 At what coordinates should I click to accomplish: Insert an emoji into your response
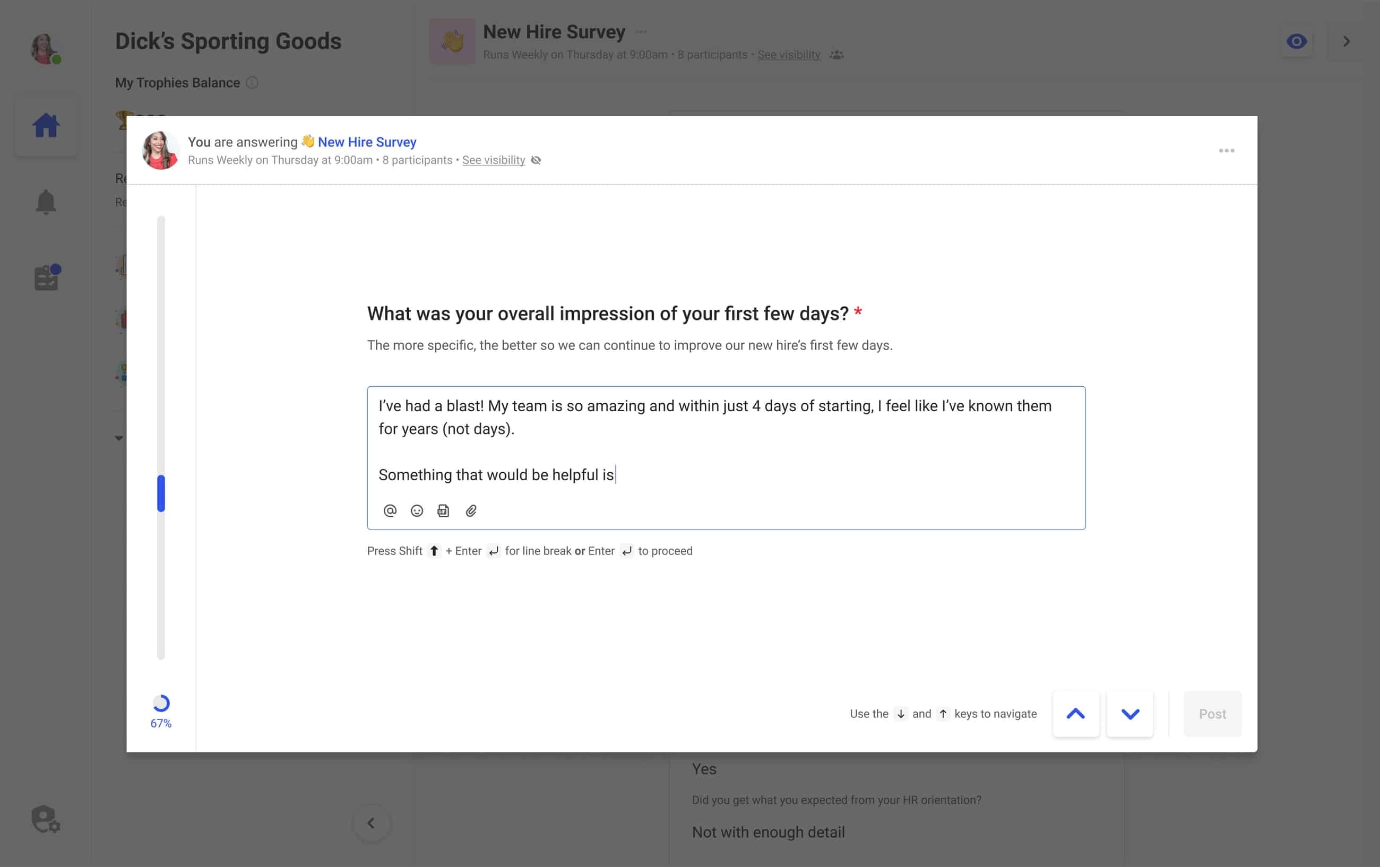tap(417, 510)
